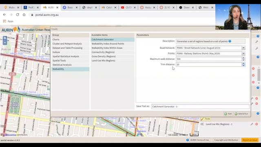Click help icon next to AURIN Terms of Use
Screen dimensions: 261x147
(188, 140)
